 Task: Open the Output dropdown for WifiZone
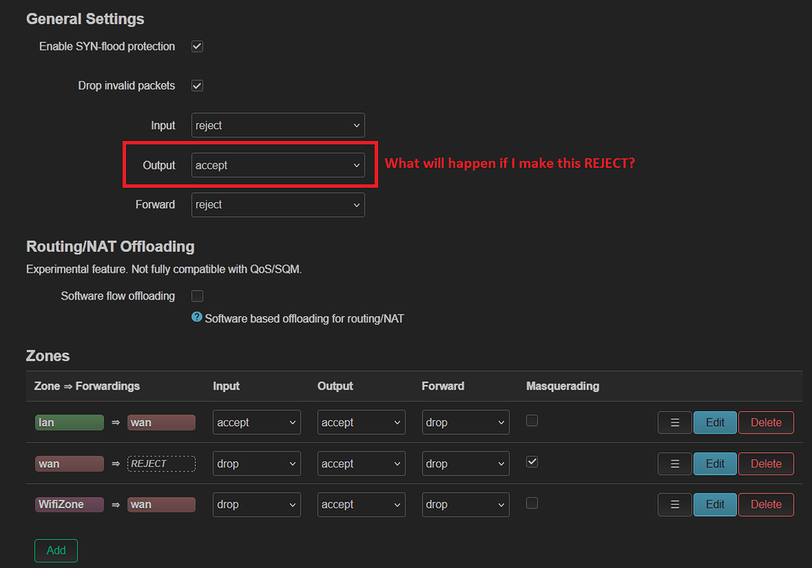pyautogui.click(x=361, y=505)
